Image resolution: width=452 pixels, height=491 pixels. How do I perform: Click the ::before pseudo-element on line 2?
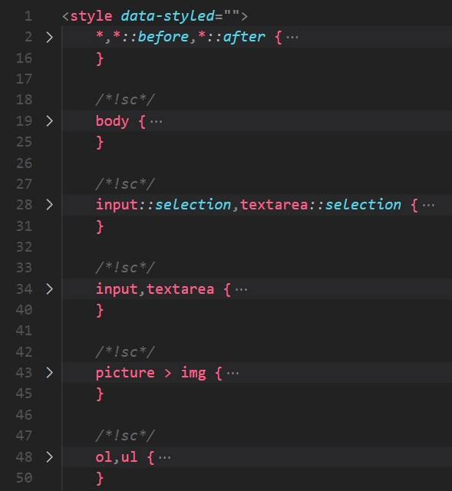click(x=155, y=38)
